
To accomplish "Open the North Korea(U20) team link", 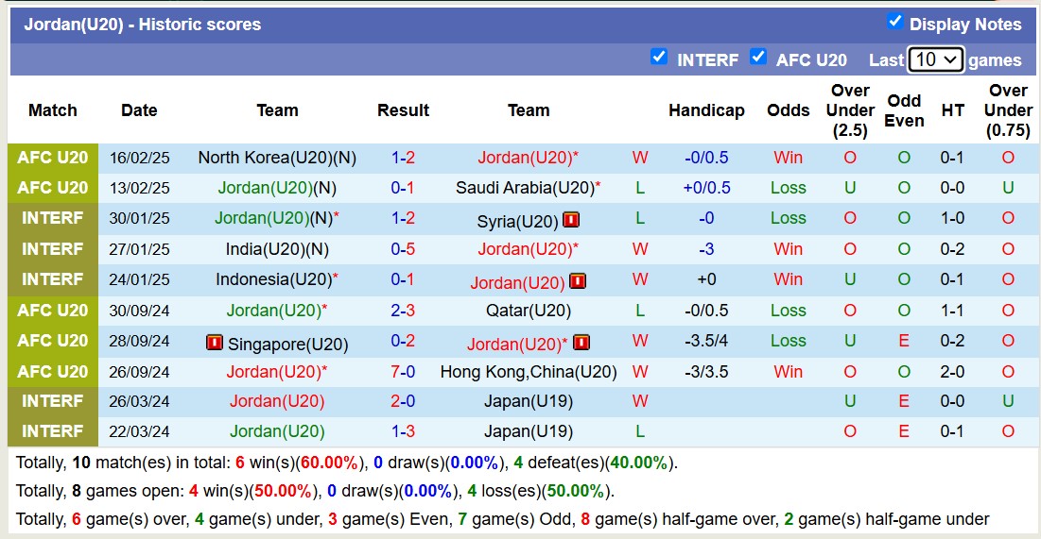I will 267,158.
